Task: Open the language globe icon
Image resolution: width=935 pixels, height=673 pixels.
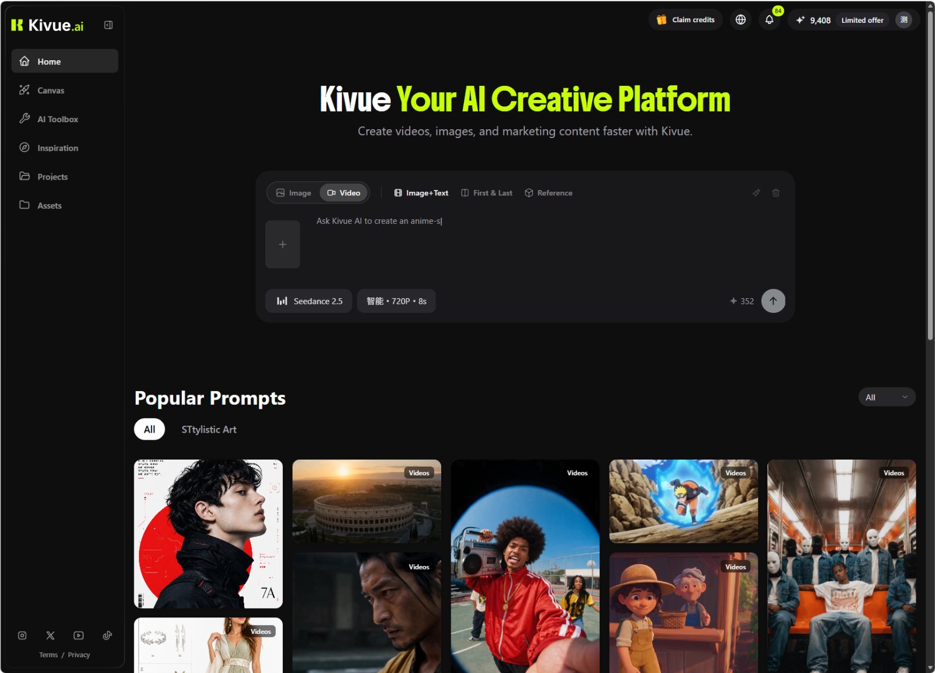Action: pyautogui.click(x=740, y=20)
